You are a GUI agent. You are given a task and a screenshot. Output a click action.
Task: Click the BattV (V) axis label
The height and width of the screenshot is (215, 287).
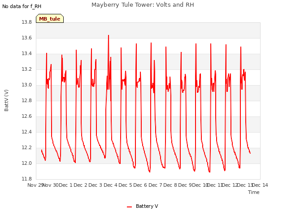click(6, 100)
